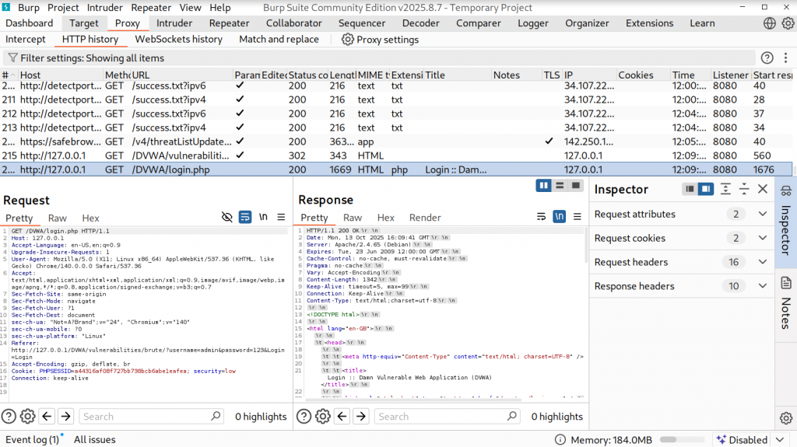This screenshot has width=797, height=447.
Task: Go to next response search match
Action: pos(361,417)
